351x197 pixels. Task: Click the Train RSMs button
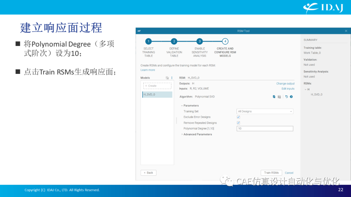[271, 173]
